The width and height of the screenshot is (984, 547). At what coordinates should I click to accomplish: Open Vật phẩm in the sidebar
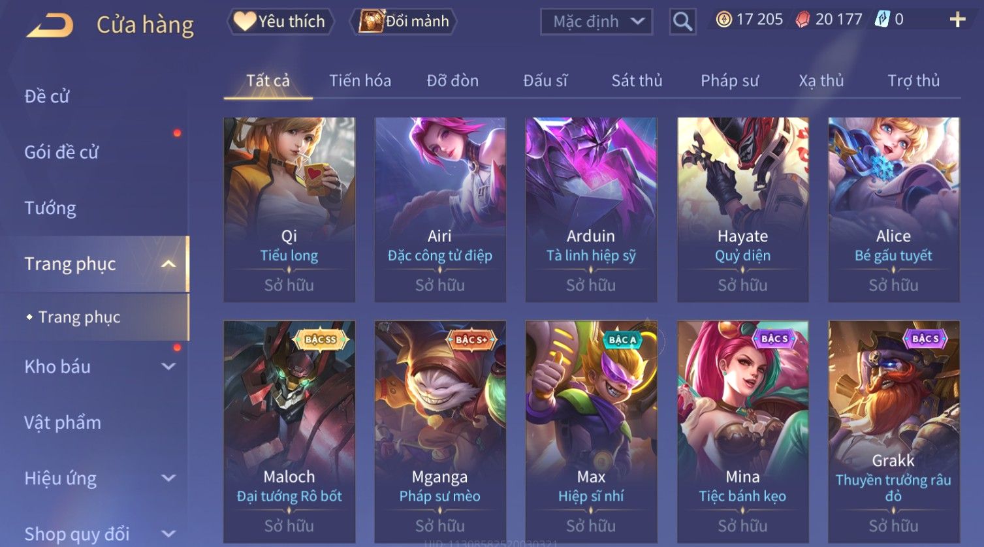click(x=63, y=422)
